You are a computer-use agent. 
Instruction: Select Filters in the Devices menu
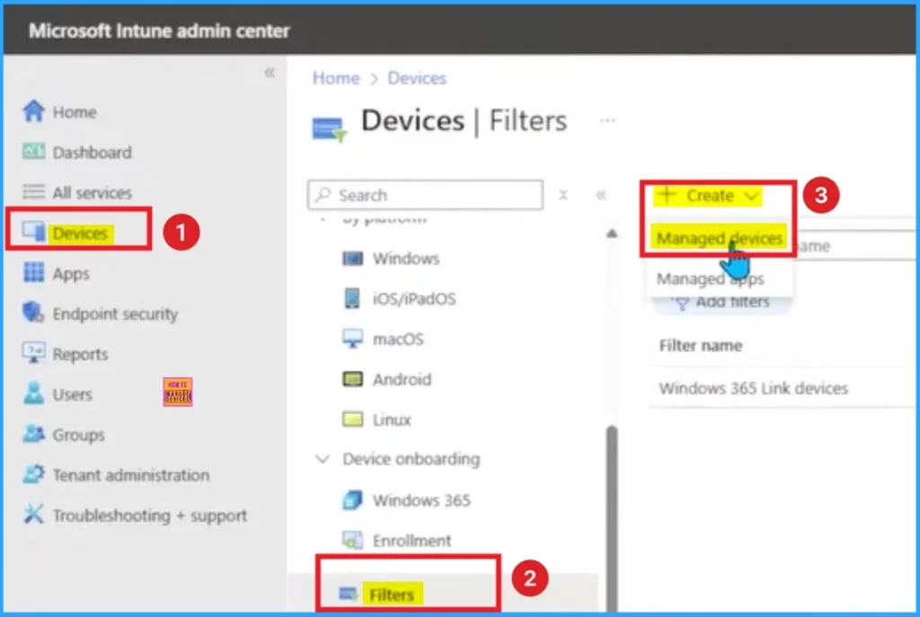tap(392, 595)
